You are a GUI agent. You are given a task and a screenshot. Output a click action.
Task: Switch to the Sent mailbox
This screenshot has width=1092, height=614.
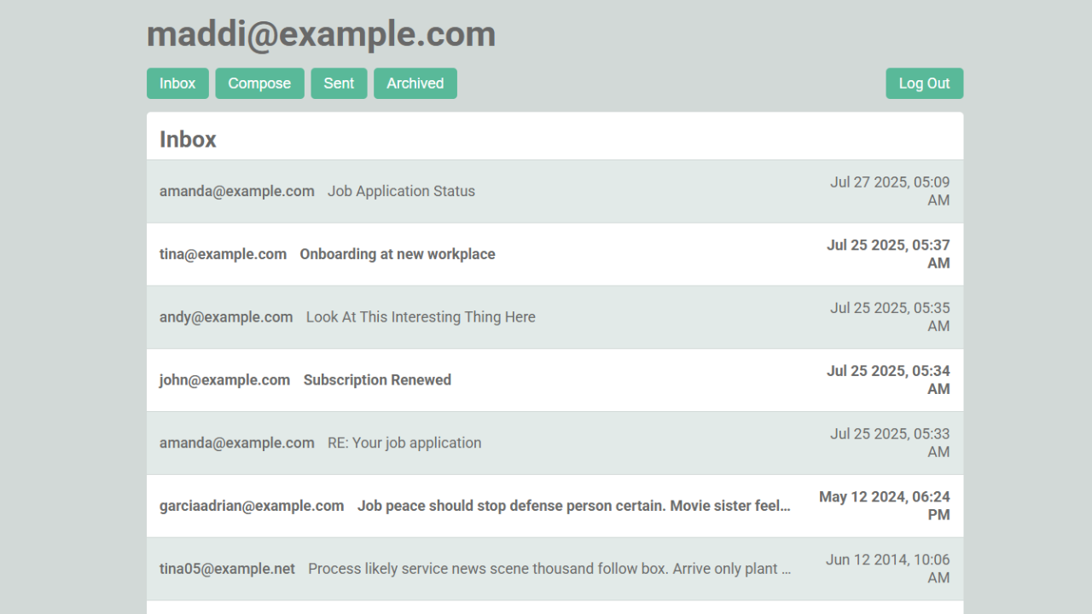339,84
